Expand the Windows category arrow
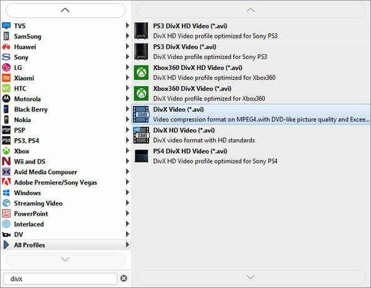Screen dimensions: 371x288 (127, 193)
